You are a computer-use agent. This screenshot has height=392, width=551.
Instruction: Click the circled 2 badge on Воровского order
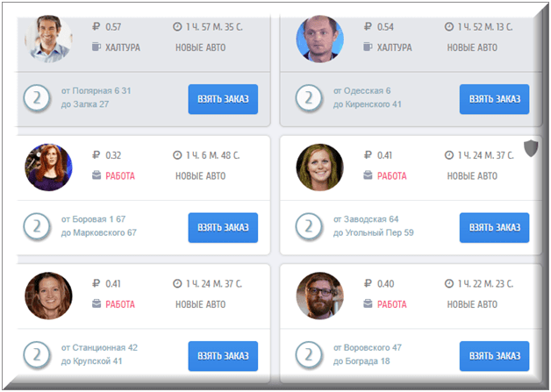pos(309,355)
